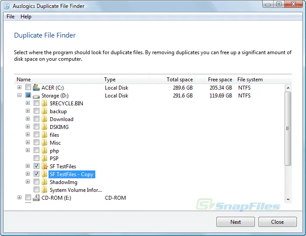Image resolution: width=306 pixels, height=236 pixels.
Task: Click the $RECYCLE.BIN folder icon
Action: coord(45,103)
